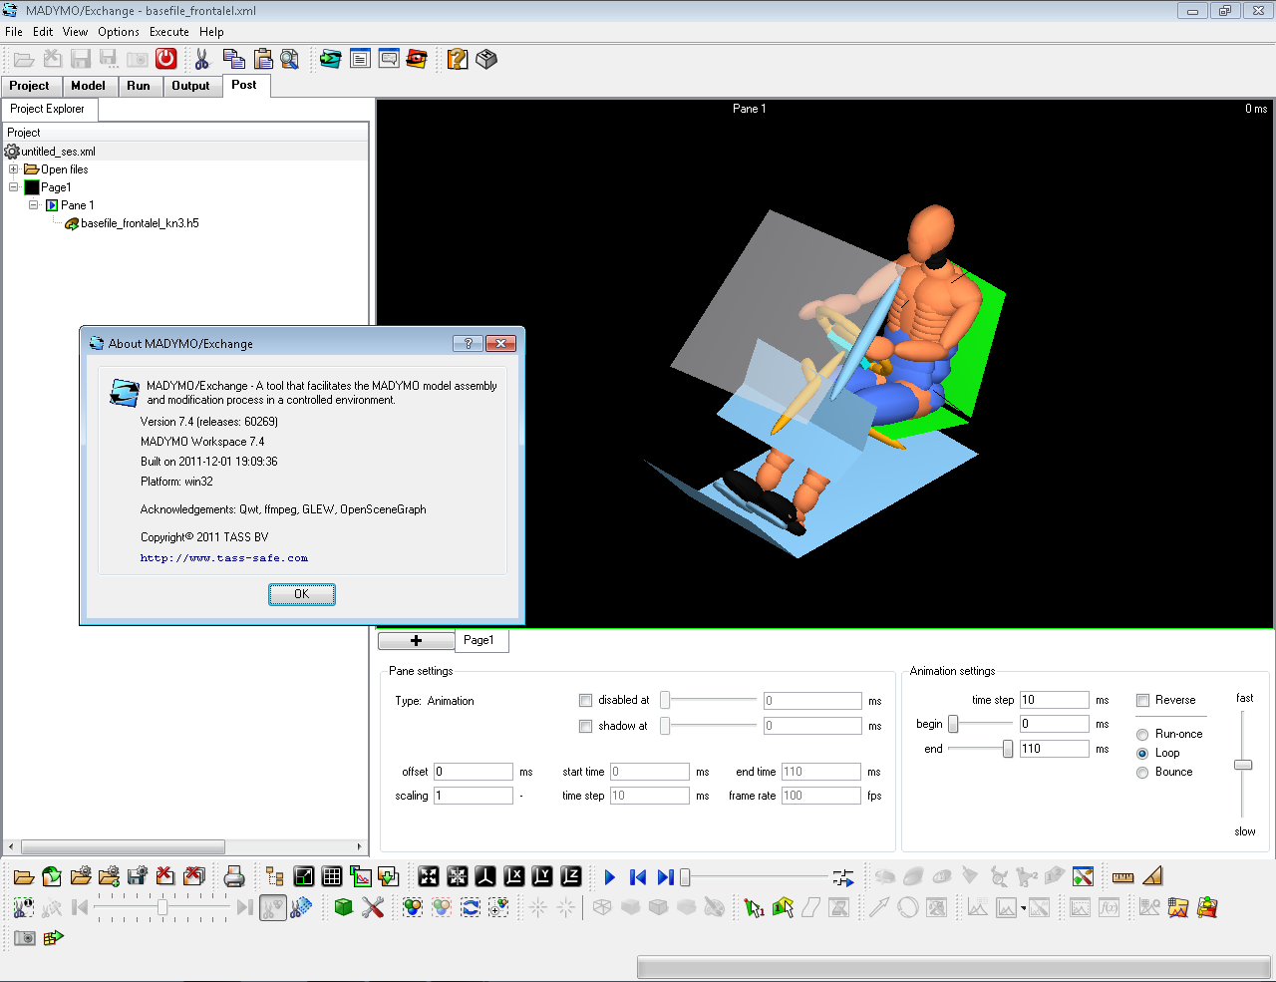This screenshot has width=1276, height=982.
Task: Click the question mark help icon
Action: [457, 59]
